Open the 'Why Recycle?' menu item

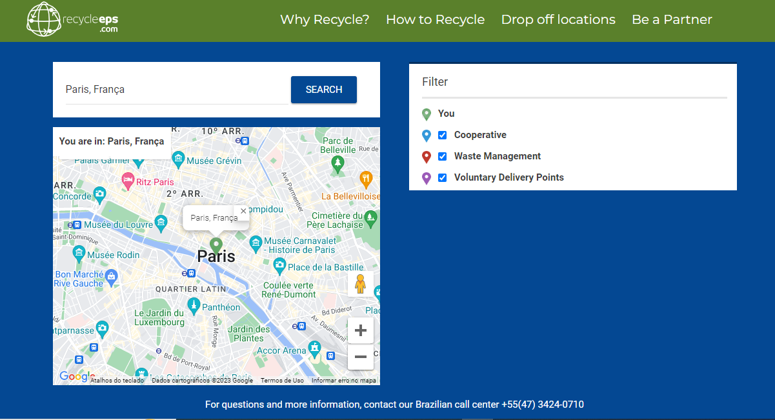pyautogui.click(x=325, y=19)
